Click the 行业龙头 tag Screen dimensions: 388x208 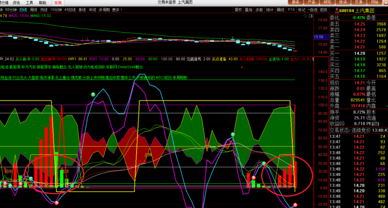click(19, 77)
